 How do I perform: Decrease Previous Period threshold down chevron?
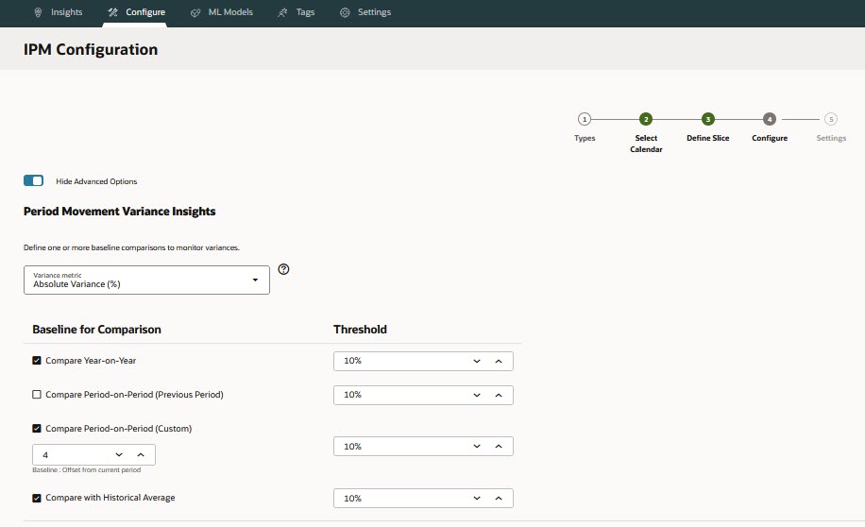[x=477, y=395]
